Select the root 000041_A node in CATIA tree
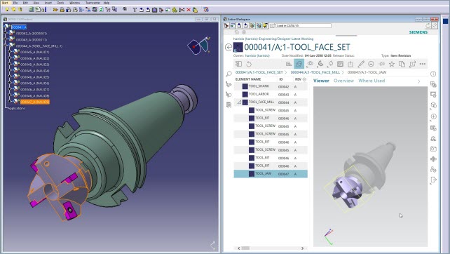This screenshot has width=450, height=254. click(x=19, y=27)
